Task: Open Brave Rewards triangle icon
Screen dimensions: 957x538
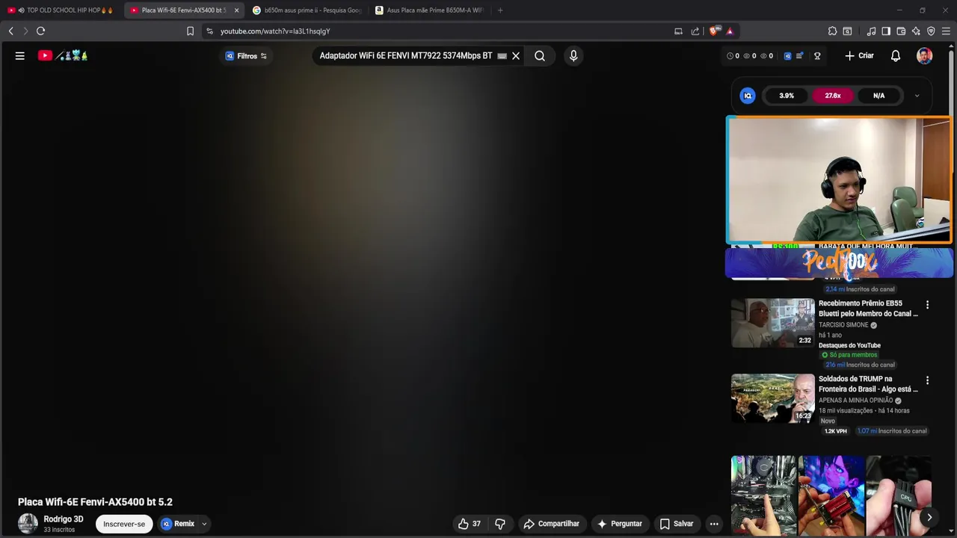Action: coord(730,31)
